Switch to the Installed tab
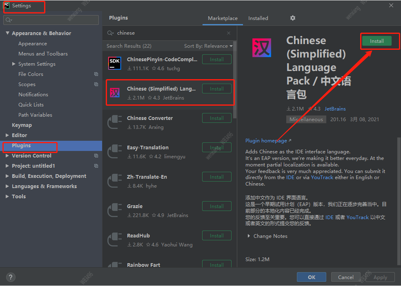This screenshot has width=401, height=286. (258, 18)
